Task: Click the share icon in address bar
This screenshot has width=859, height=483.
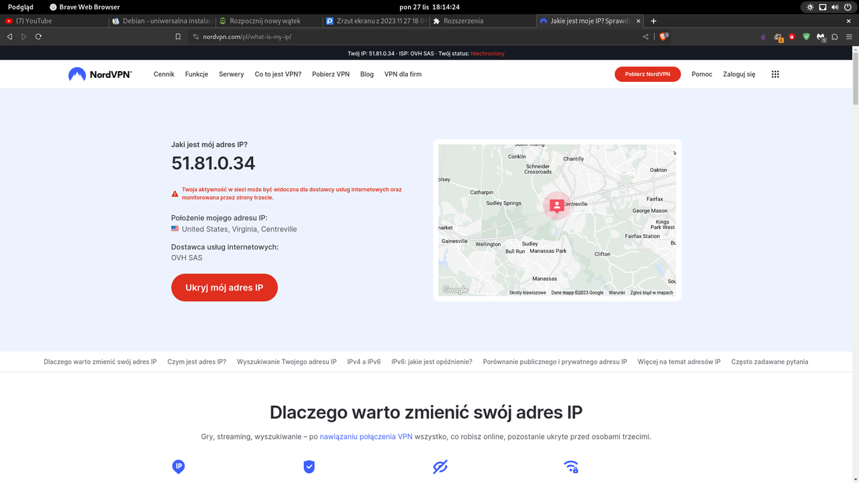Action: click(646, 37)
